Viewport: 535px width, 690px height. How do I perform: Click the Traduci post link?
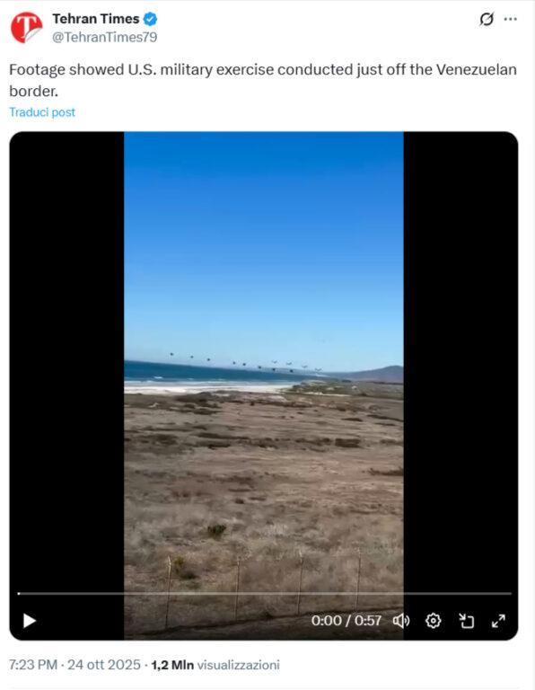(42, 112)
